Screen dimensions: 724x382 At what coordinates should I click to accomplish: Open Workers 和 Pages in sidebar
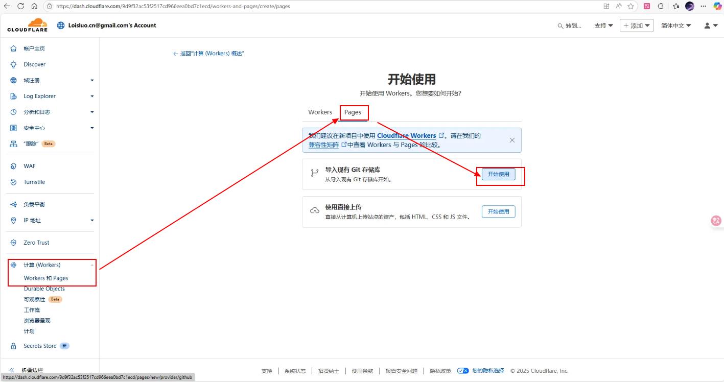pos(46,278)
